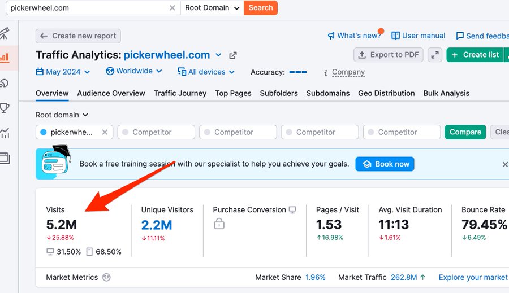Open the Bulk Analysis tab
This screenshot has height=293, width=509.
click(x=446, y=93)
